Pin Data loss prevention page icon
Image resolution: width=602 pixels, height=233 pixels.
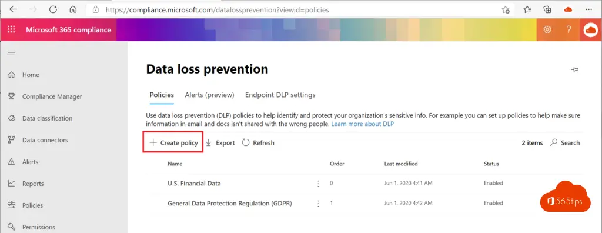click(575, 69)
